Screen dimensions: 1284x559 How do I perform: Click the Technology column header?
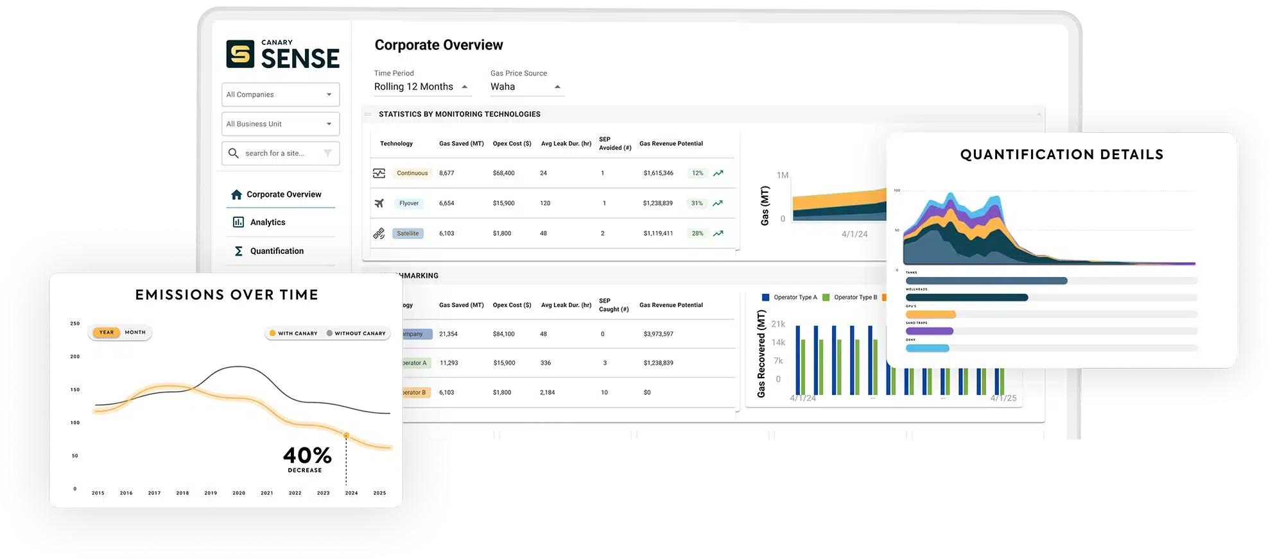[x=396, y=144]
